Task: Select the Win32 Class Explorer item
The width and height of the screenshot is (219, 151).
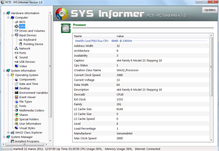Action: (29, 132)
